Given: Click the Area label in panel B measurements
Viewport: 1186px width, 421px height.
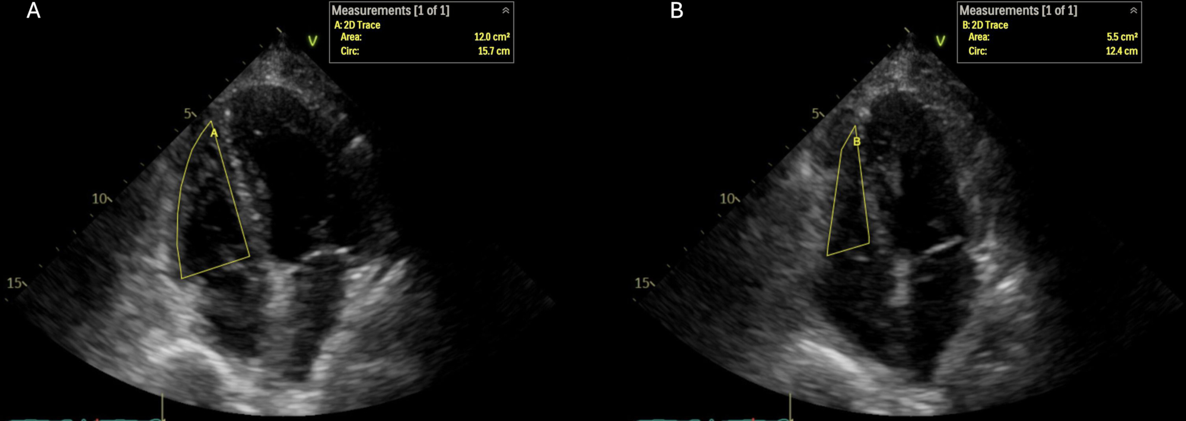Looking at the screenshot, I should coord(978,37).
